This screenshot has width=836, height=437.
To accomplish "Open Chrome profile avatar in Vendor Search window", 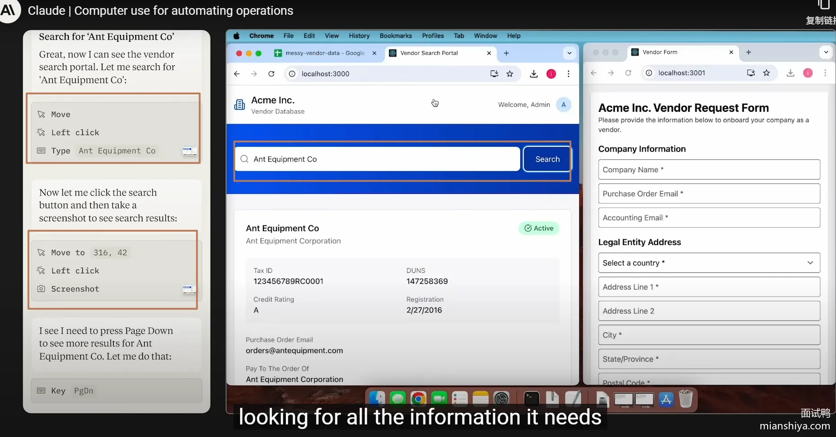I will (551, 74).
